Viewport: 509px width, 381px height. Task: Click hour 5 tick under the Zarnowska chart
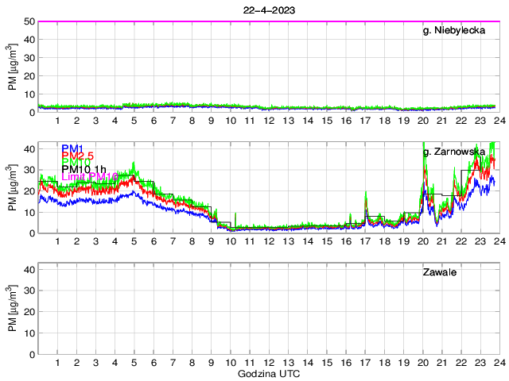tap(134, 241)
